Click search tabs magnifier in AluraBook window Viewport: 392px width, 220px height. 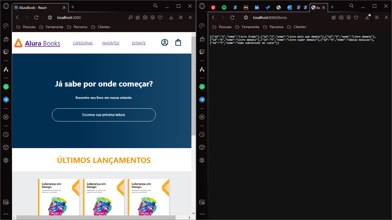[156, 6]
